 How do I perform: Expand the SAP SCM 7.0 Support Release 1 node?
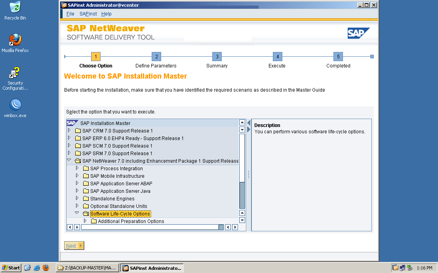pos(69,146)
